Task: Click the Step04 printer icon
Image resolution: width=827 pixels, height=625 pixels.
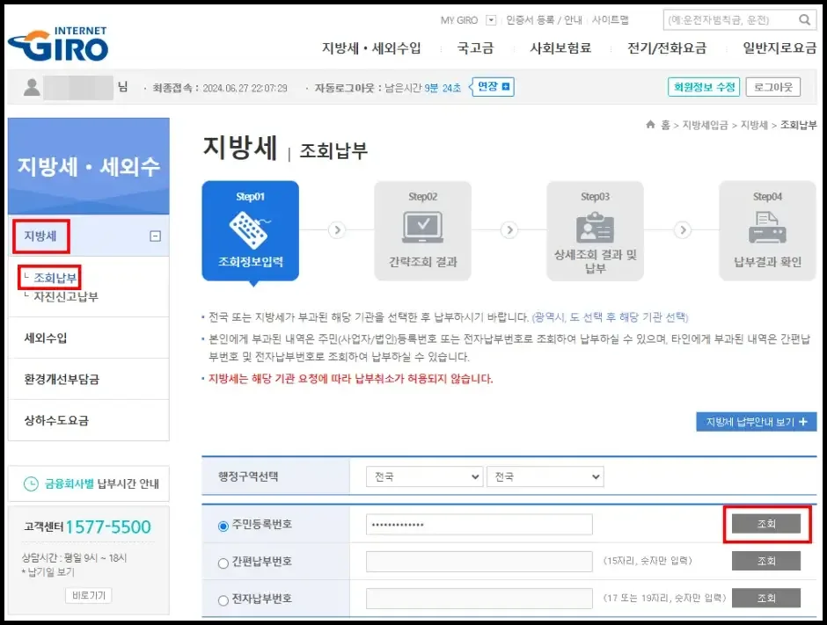Action: [767, 227]
